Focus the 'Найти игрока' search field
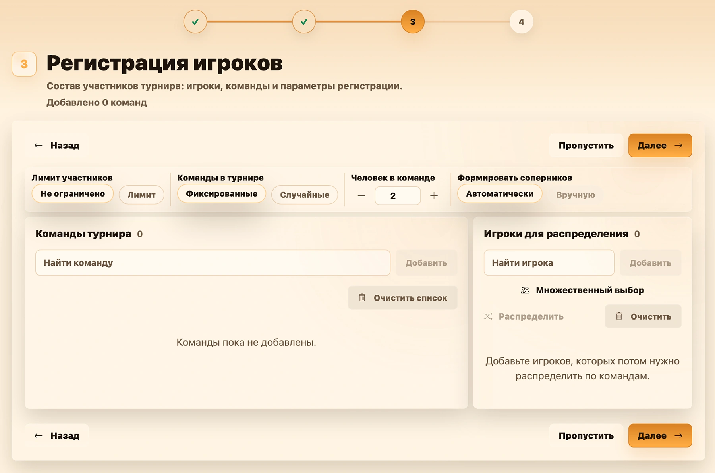The image size is (715, 473). (x=549, y=263)
